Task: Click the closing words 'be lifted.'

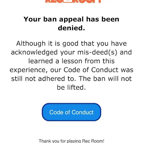Action: click(x=71, y=87)
